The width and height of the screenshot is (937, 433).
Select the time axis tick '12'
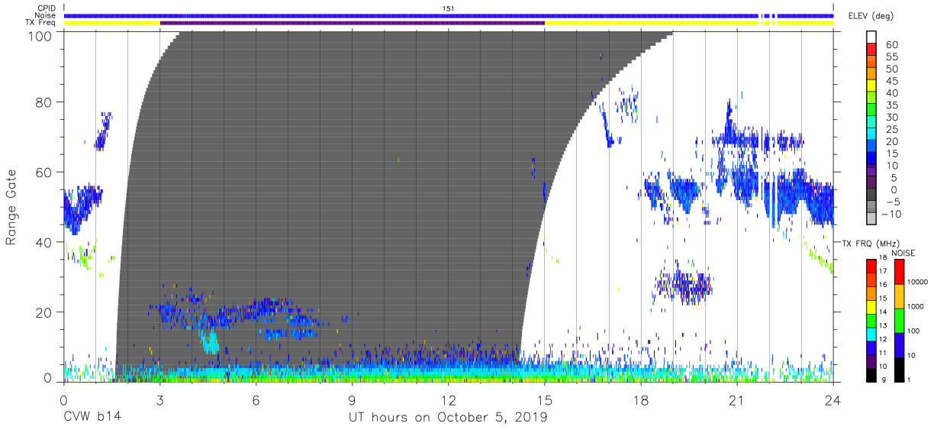pyautogui.click(x=449, y=400)
